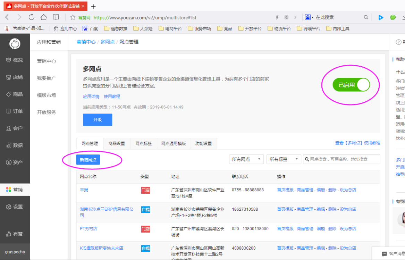This screenshot has height=260, width=405.
Task: Reload the page with the refresh icon
Action: pyautogui.click(x=32, y=17)
